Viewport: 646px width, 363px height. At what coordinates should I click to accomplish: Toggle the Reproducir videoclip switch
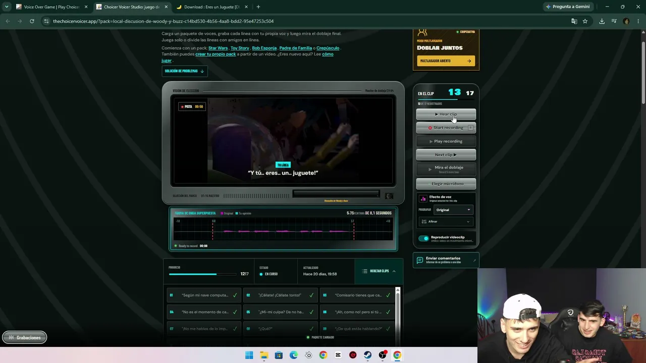coord(423,238)
